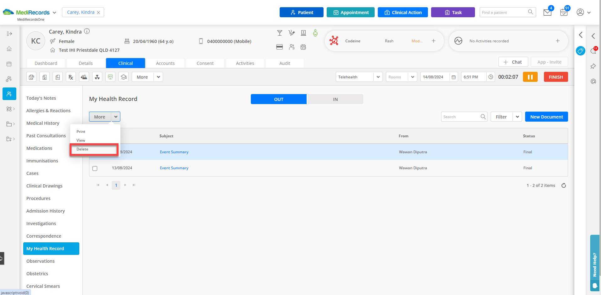Refresh the health record list

[x=563, y=186]
